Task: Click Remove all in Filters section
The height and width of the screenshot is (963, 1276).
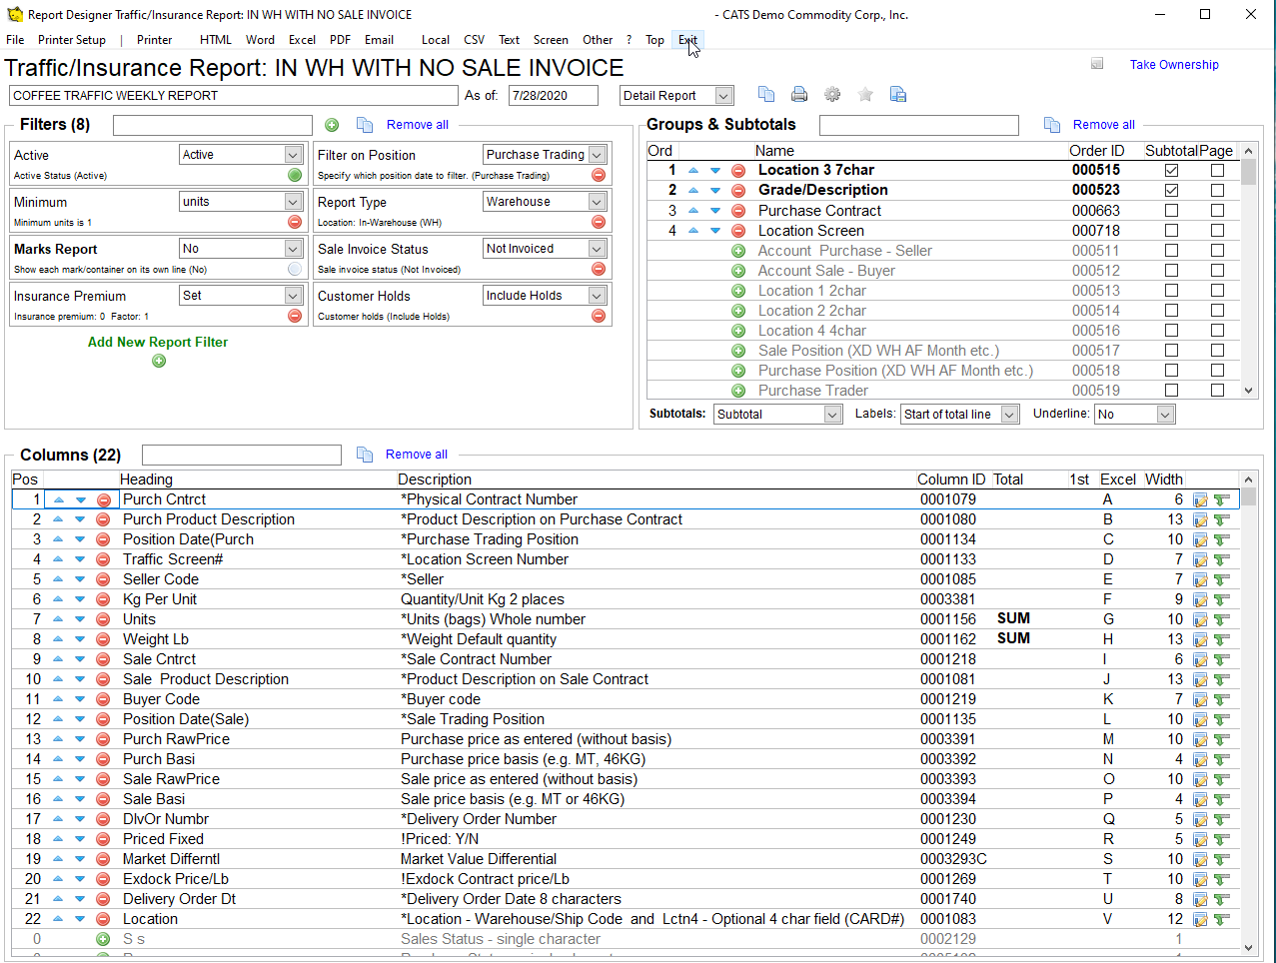Action: [418, 125]
